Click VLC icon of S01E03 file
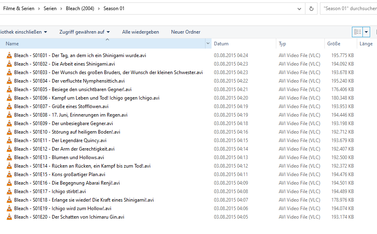 [9, 72]
